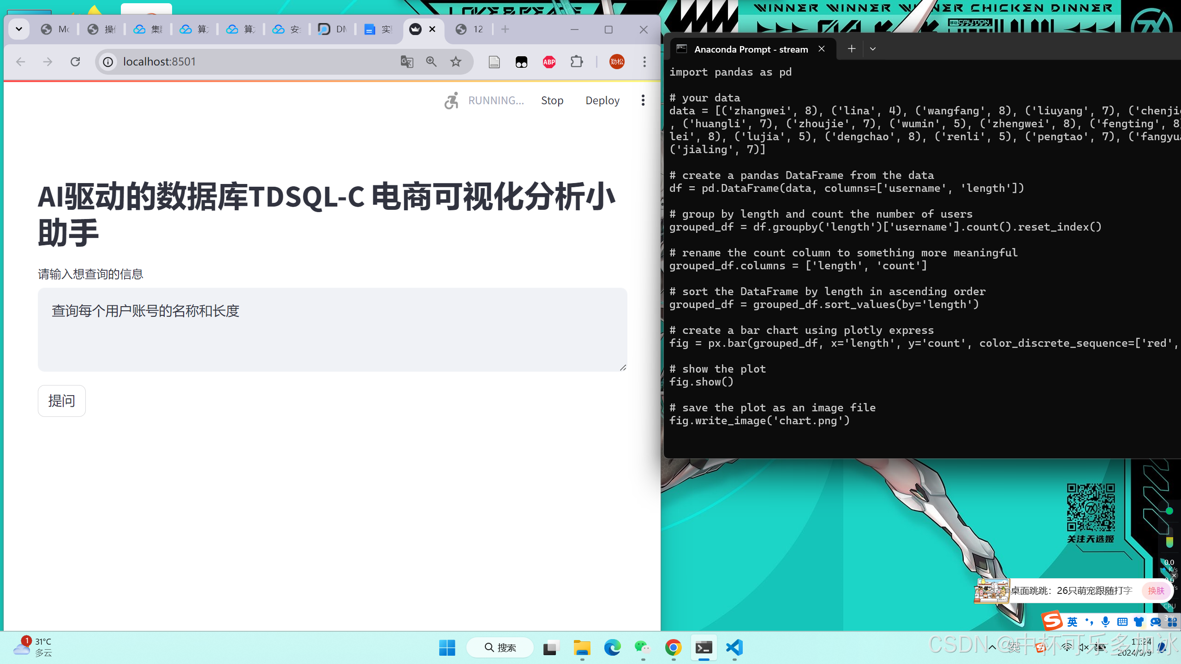Click the Chrome tab search dropdown arrow
Image resolution: width=1181 pixels, height=664 pixels.
[x=19, y=29]
